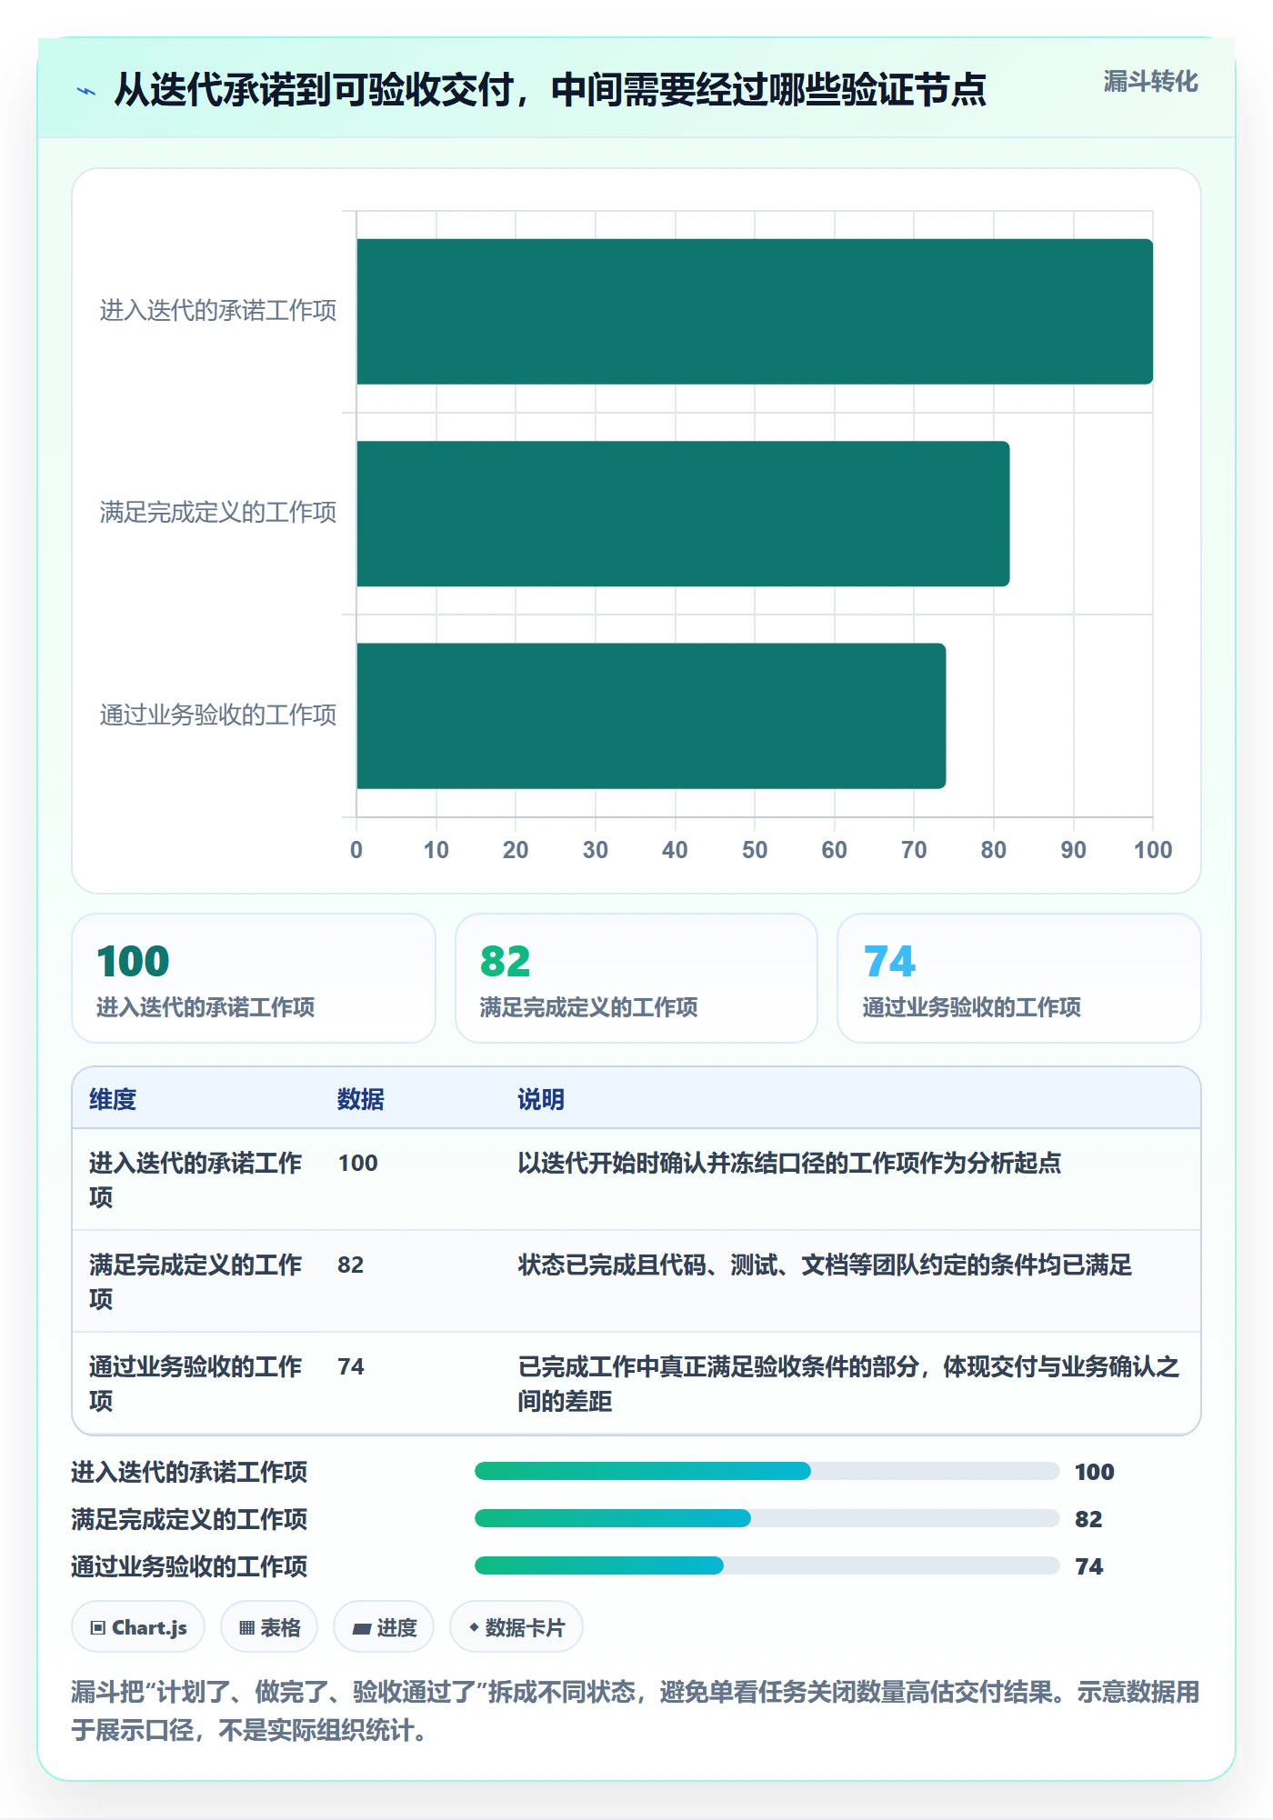The image size is (1273, 1820).
Task: Click 通过业务验收的工作项 label in progress list
Action: [189, 1566]
